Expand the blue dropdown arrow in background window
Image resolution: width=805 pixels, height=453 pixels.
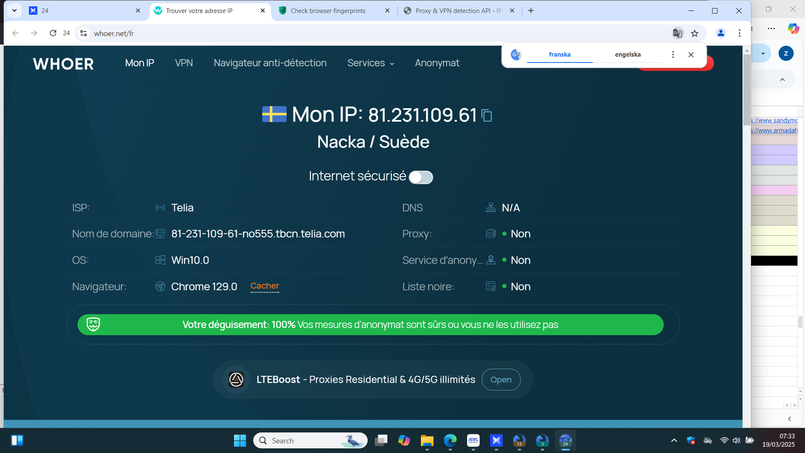[x=763, y=53]
